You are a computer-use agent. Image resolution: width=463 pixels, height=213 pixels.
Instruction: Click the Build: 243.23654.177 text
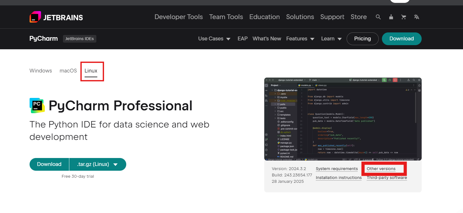tap(292, 175)
